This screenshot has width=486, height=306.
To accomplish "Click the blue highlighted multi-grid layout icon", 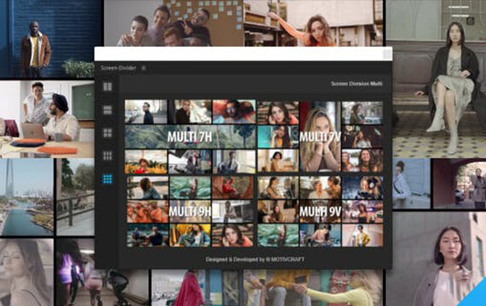I will coord(107,178).
